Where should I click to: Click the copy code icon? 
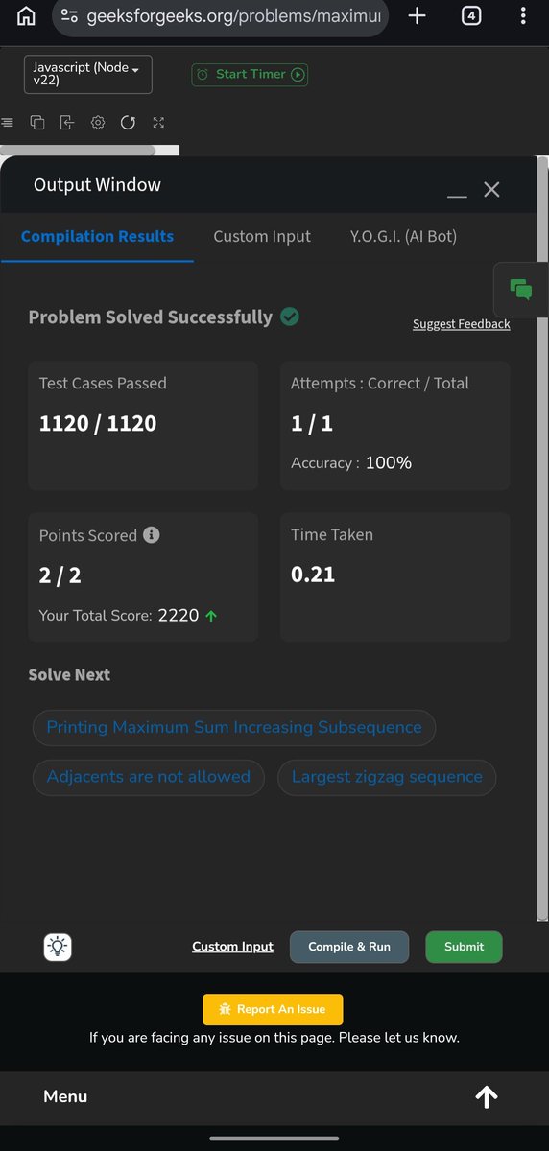[37, 122]
